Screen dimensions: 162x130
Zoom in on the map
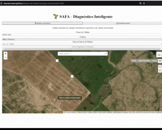(6, 54)
